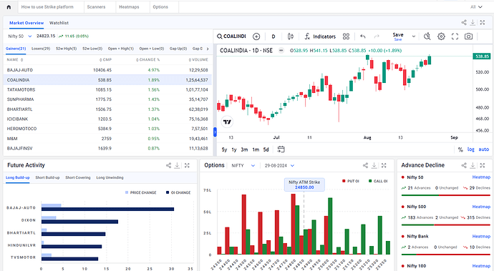Select the Short Build-up tab

pos(47,177)
